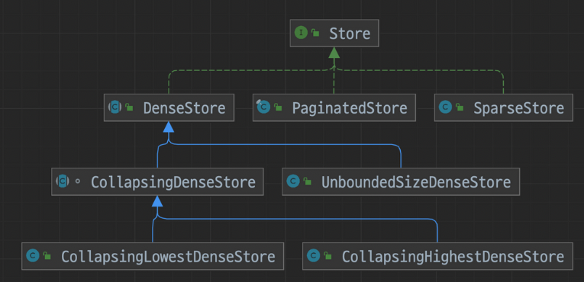Click the abstract class icon on DenseStore
Screen dimensions: 584x282
click(115, 107)
